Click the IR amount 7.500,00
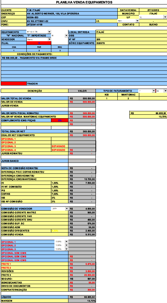167x303 pixels. click(82, 183)
